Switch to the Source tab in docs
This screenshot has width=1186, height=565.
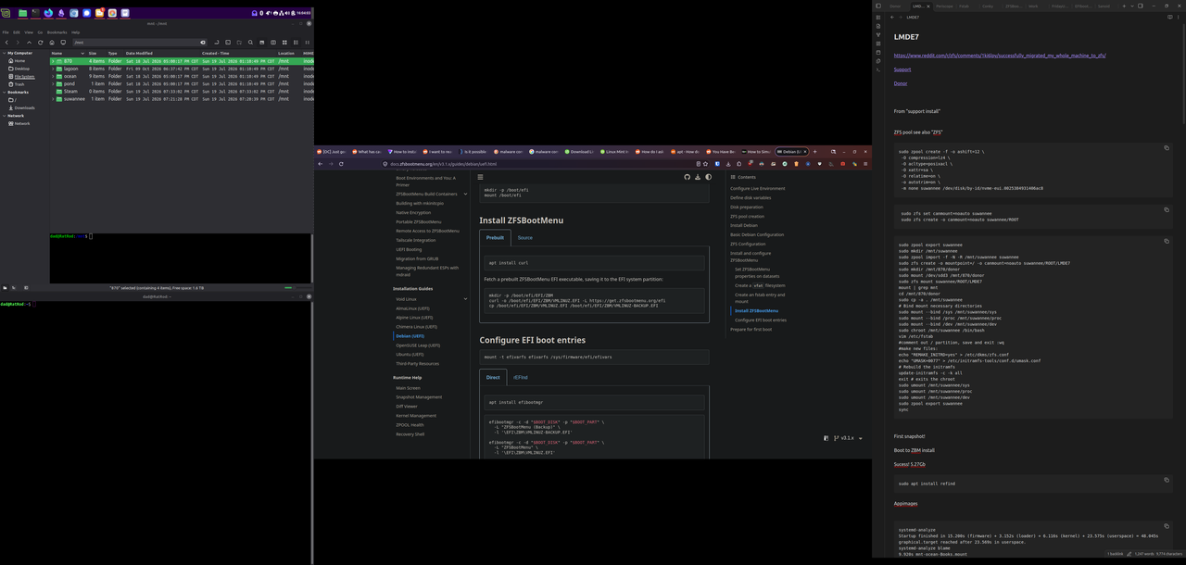(524, 238)
